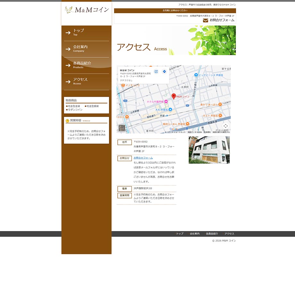Screen dimensions: 295x282
Task: Open the お問合せフォーム envelope icon in header
Action: (x=206, y=20)
